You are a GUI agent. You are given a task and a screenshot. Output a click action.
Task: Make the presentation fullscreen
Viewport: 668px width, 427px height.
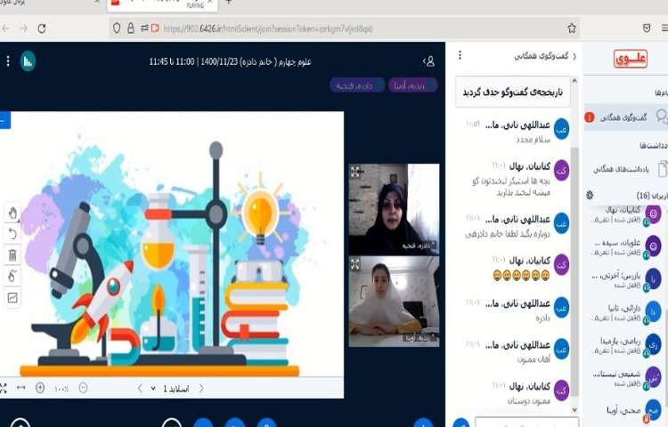pos(3,388)
